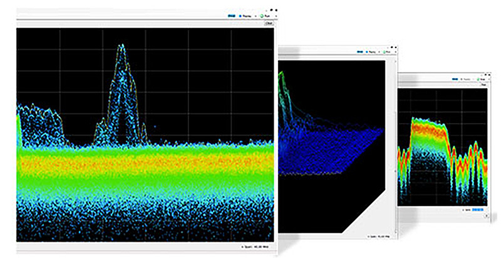
Task: Click the Clear button in the right window
Action: pyautogui.click(x=483, y=84)
